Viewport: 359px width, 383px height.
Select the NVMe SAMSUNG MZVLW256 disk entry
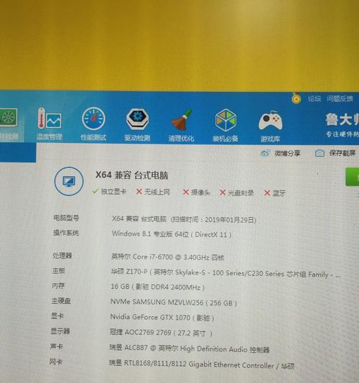[174, 303]
